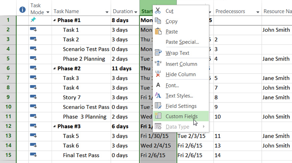Image resolution: width=292 pixels, height=163 pixels.
Task: Click the Paste clipboard icon
Action: point(158,31)
